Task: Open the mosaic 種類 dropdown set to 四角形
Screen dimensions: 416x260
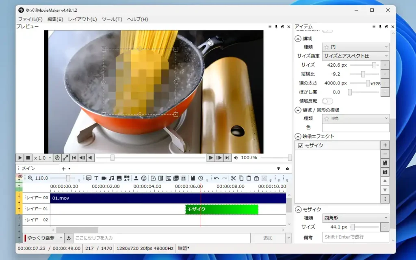Action: [x=355, y=218]
